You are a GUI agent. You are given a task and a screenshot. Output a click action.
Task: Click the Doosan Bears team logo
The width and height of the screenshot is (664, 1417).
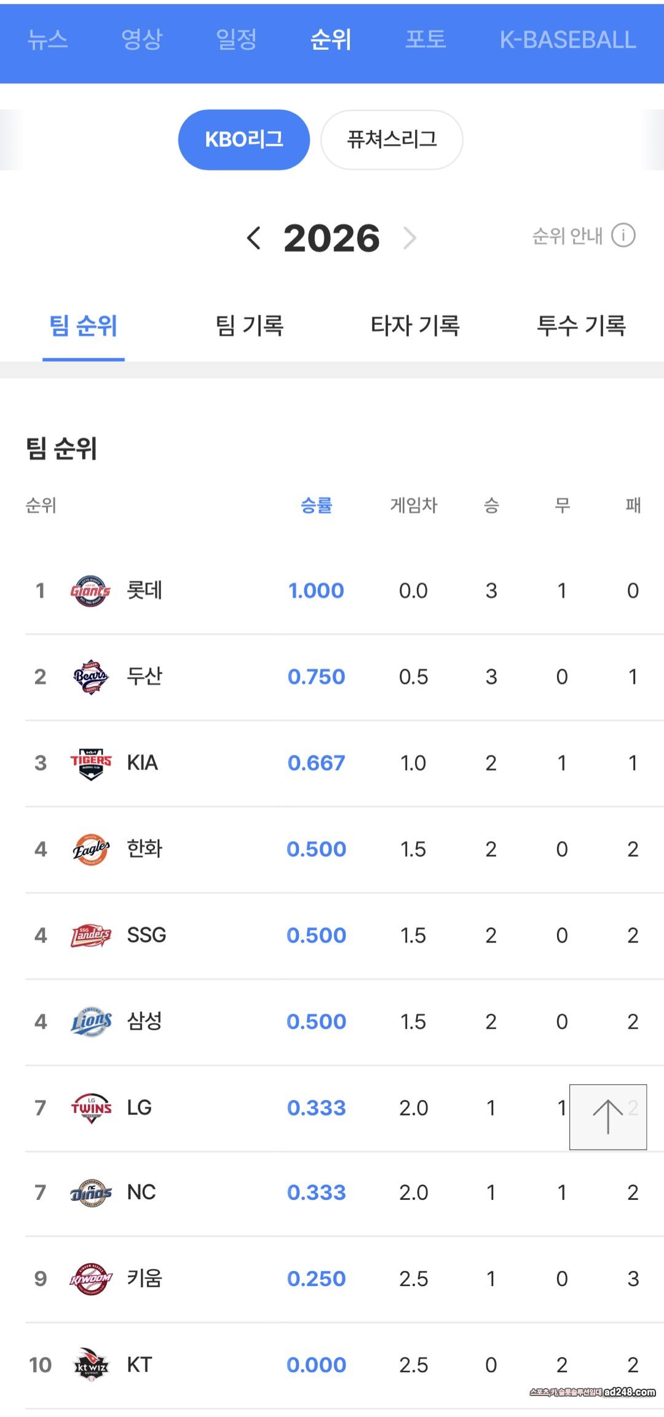click(90, 677)
